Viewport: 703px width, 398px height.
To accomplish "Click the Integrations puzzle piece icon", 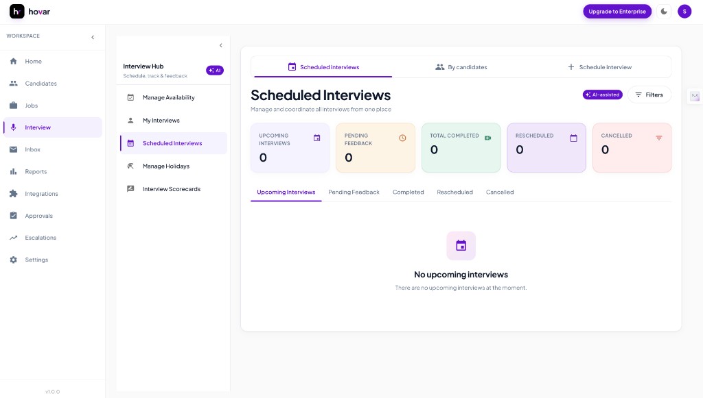I will click(x=14, y=194).
